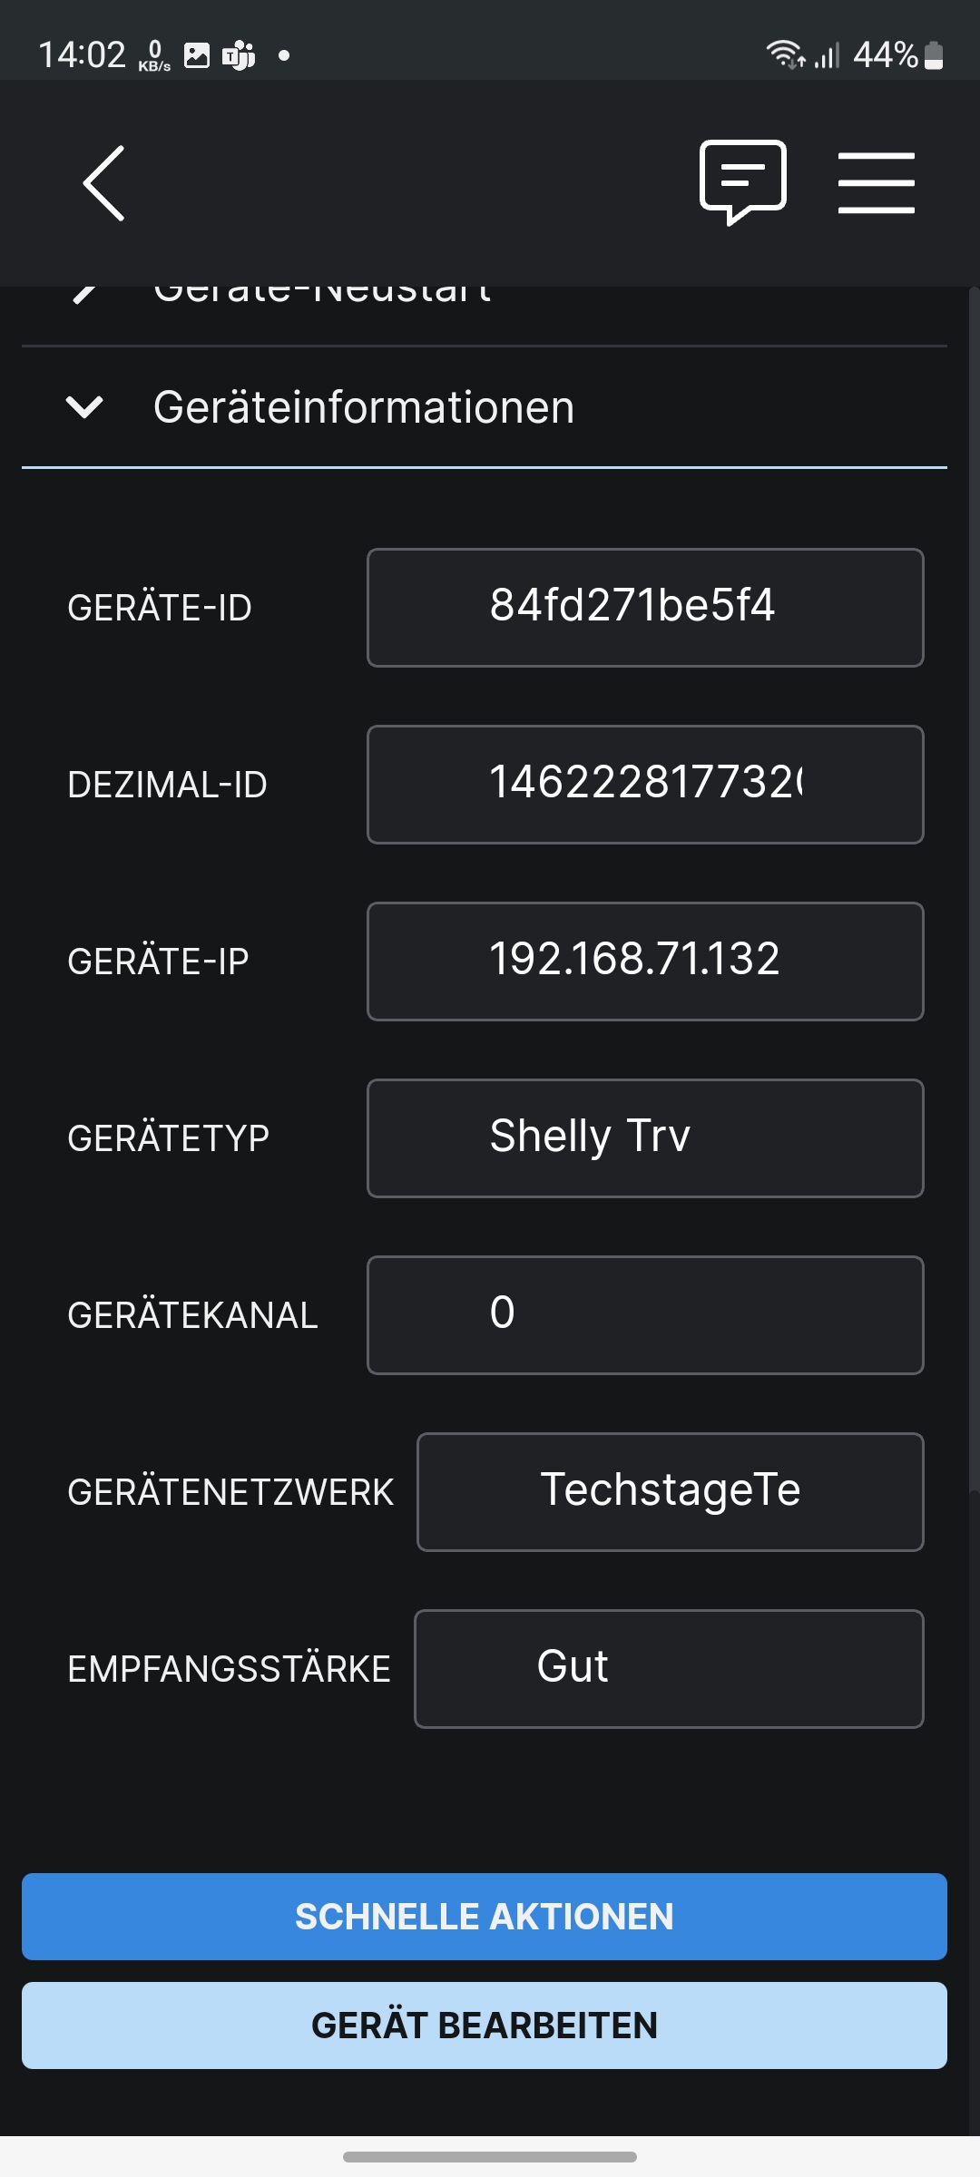Viewport: 980px width, 2177px height.
Task: Tap the battery indicator icon
Action: point(934,55)
